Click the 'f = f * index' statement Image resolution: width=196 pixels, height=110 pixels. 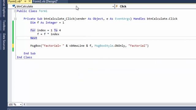pyautogui.click(x=48, y=34)
